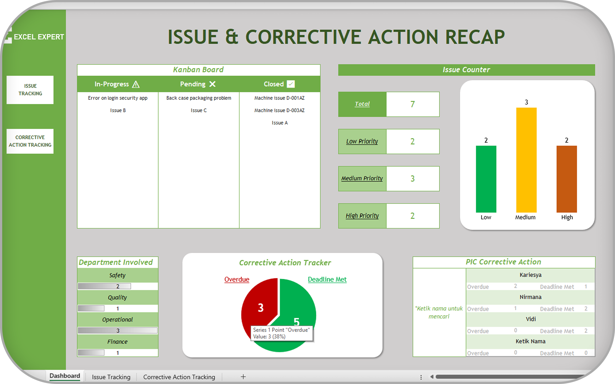
Task: Click the Total issue counter link
Action: coord(362,104)
